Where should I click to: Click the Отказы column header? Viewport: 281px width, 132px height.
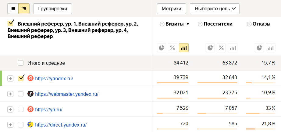pos(261,24)
